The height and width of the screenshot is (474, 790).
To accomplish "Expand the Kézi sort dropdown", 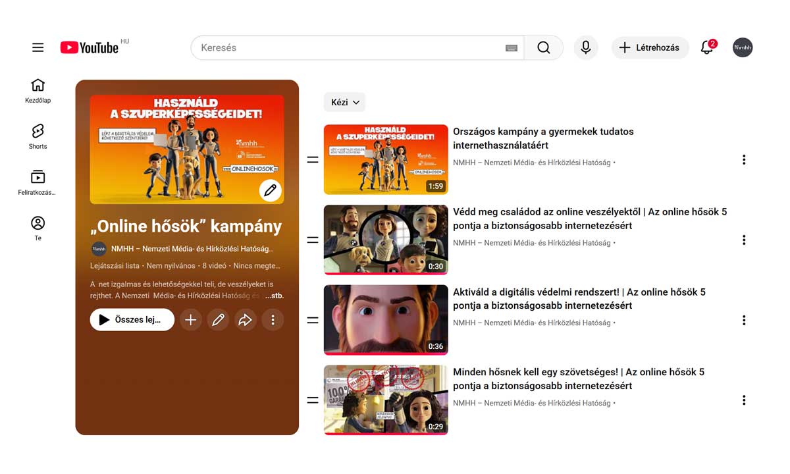I will pos(344,102).
